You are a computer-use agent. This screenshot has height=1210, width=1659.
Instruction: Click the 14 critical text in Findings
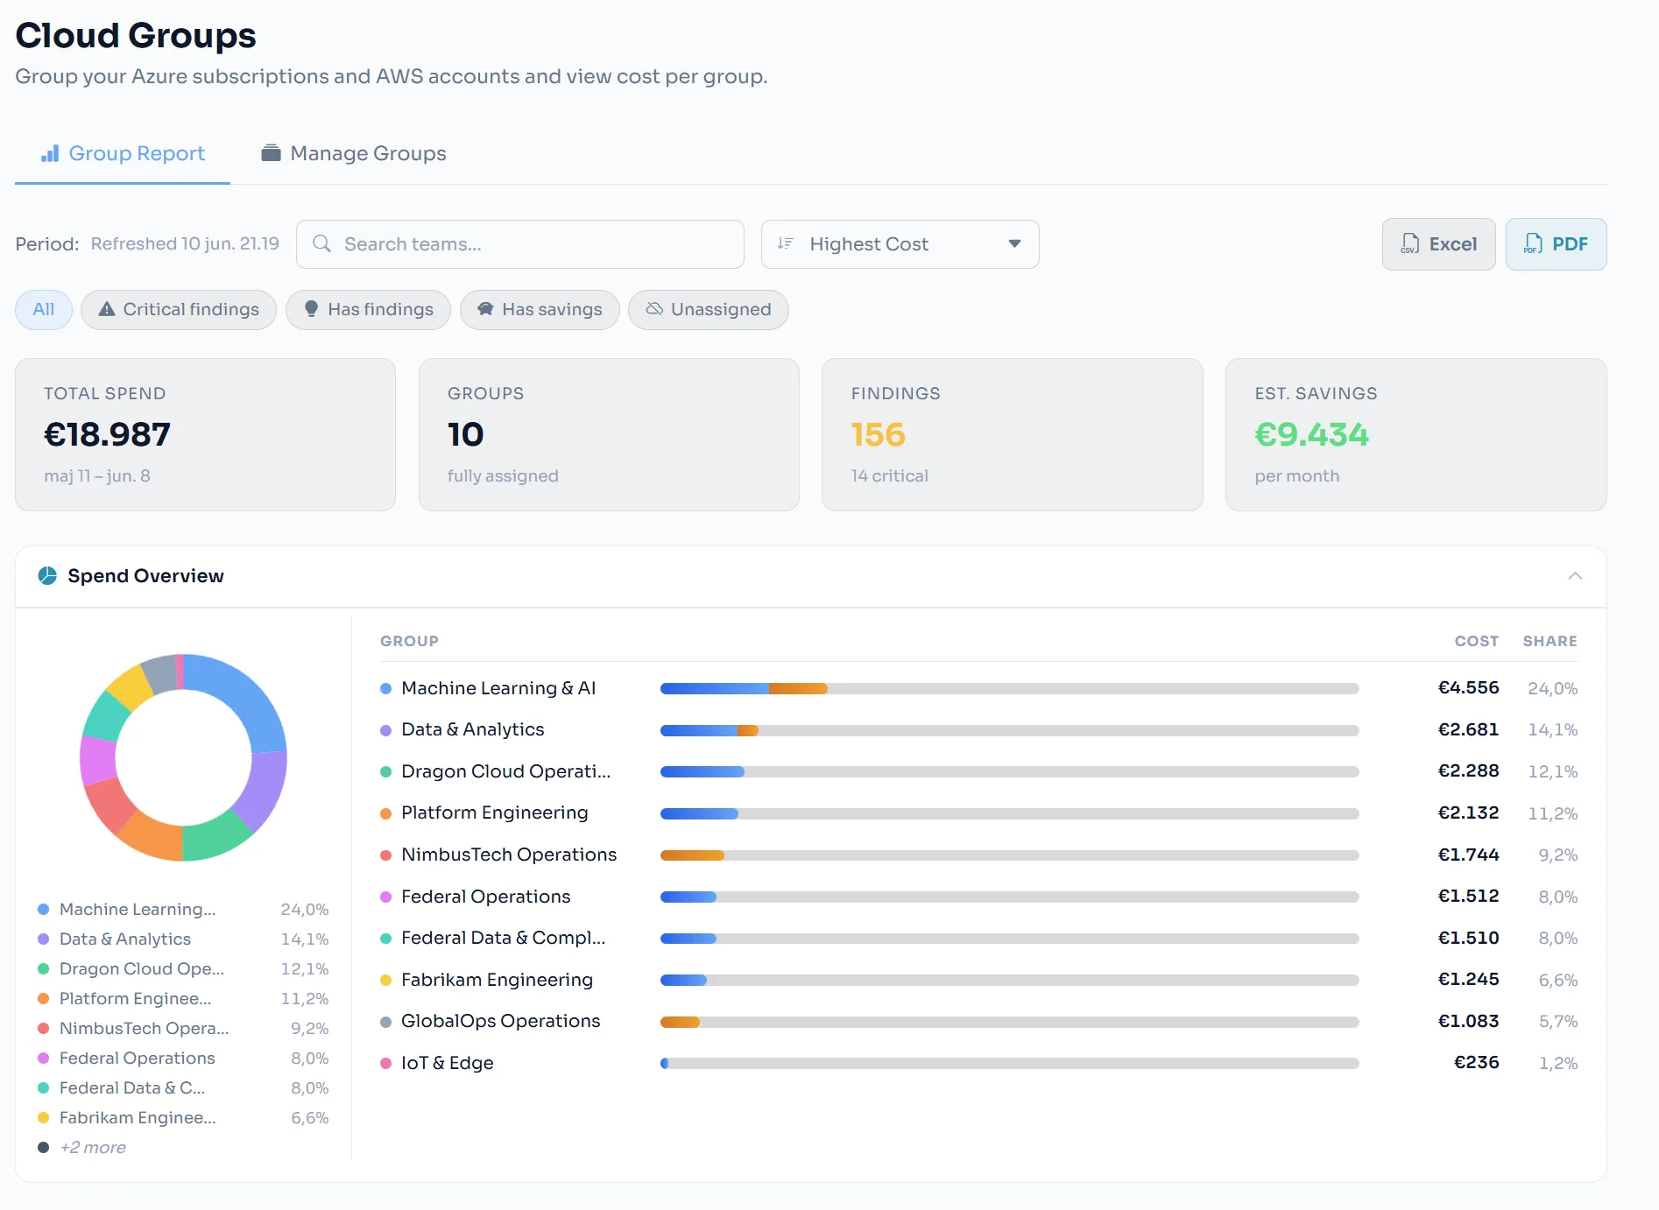(x=890, y=476)
